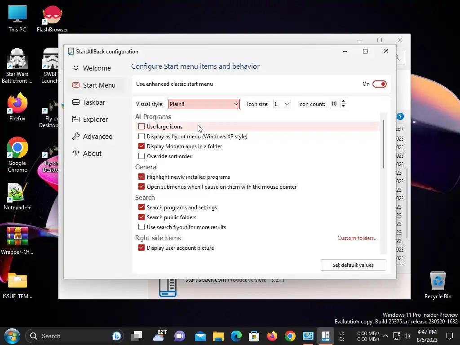Enable Use large icons checkbox
460x345 pixels.
click(x=142, y=126)
